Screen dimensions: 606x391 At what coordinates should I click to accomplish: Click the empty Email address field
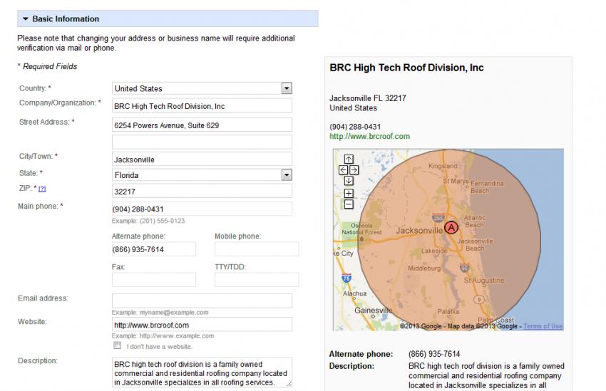[202, 301]
